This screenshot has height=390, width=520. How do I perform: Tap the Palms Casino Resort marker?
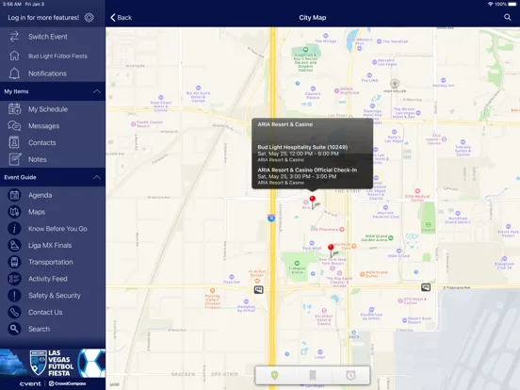click(x=134, y=124)
